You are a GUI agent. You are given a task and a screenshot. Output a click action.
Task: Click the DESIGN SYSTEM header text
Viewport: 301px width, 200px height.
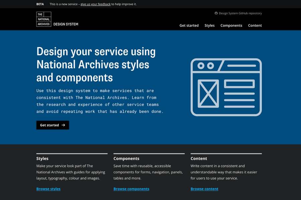pos(66,24)
